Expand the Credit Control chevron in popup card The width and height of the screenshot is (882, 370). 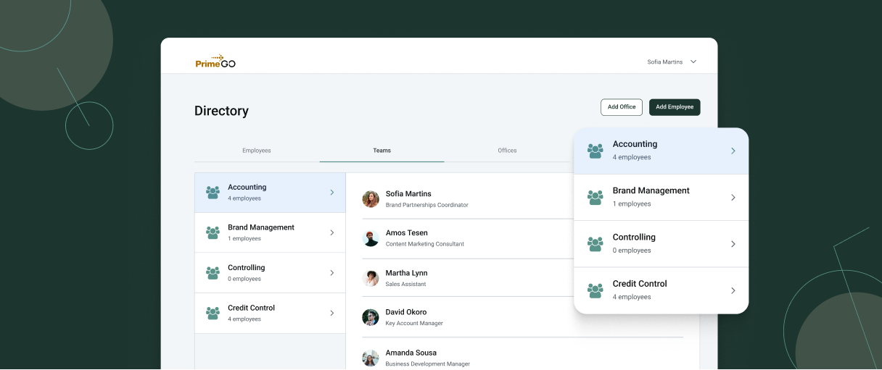point(733,290)
